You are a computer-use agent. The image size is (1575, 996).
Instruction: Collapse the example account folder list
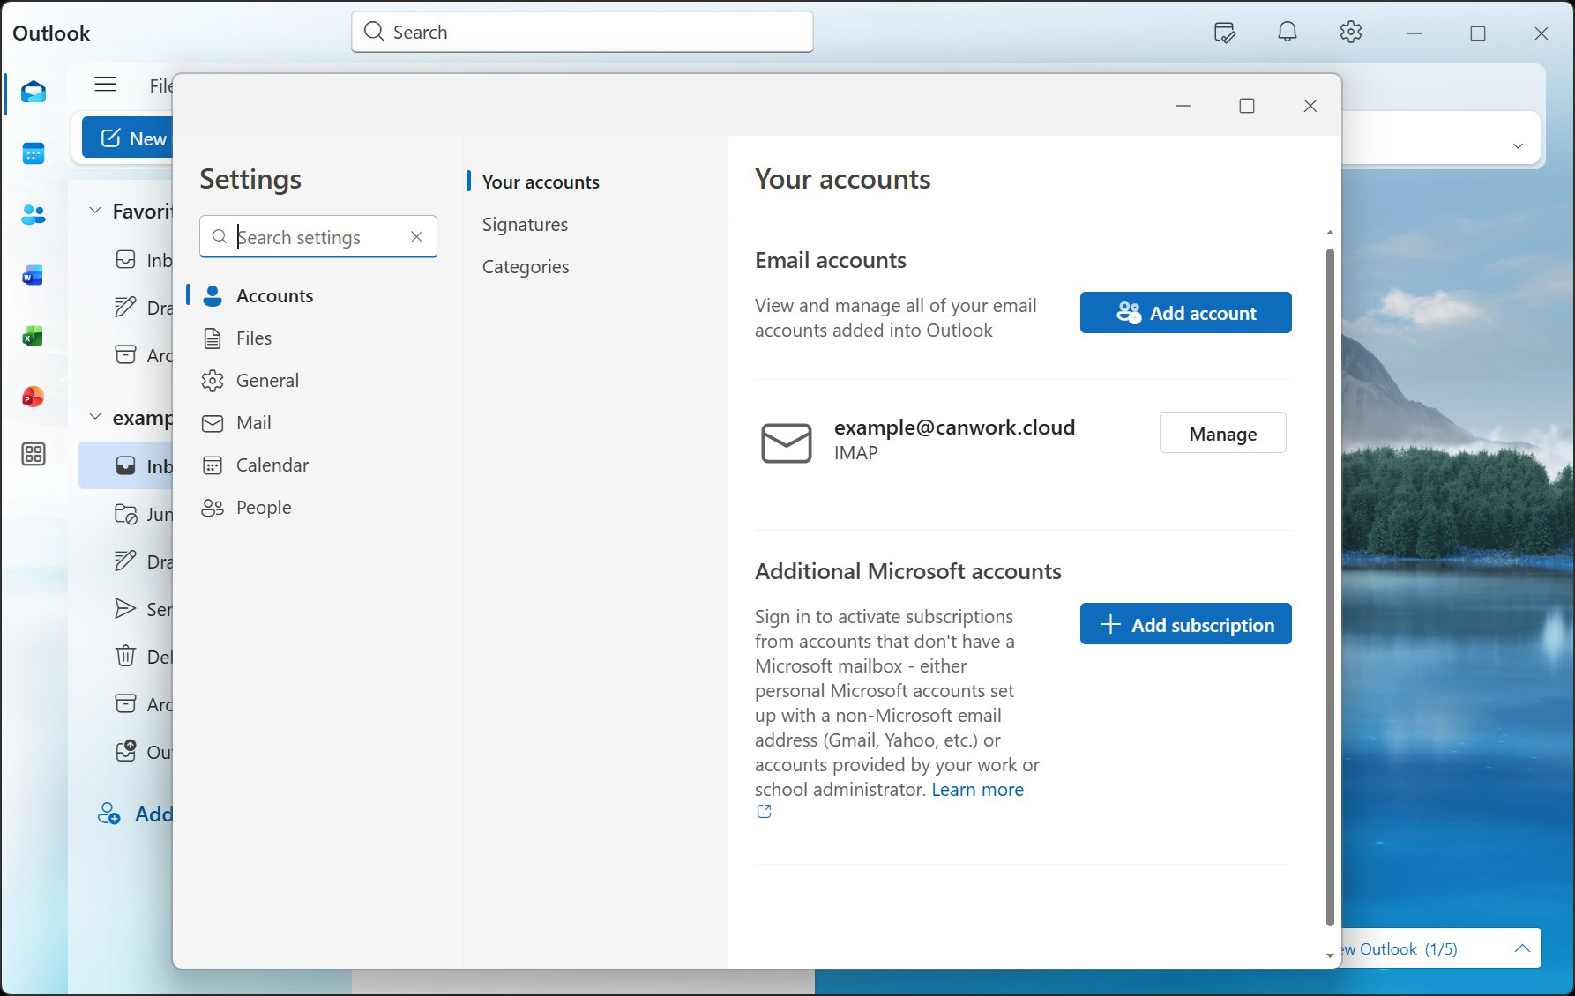(x=95, y=417)
